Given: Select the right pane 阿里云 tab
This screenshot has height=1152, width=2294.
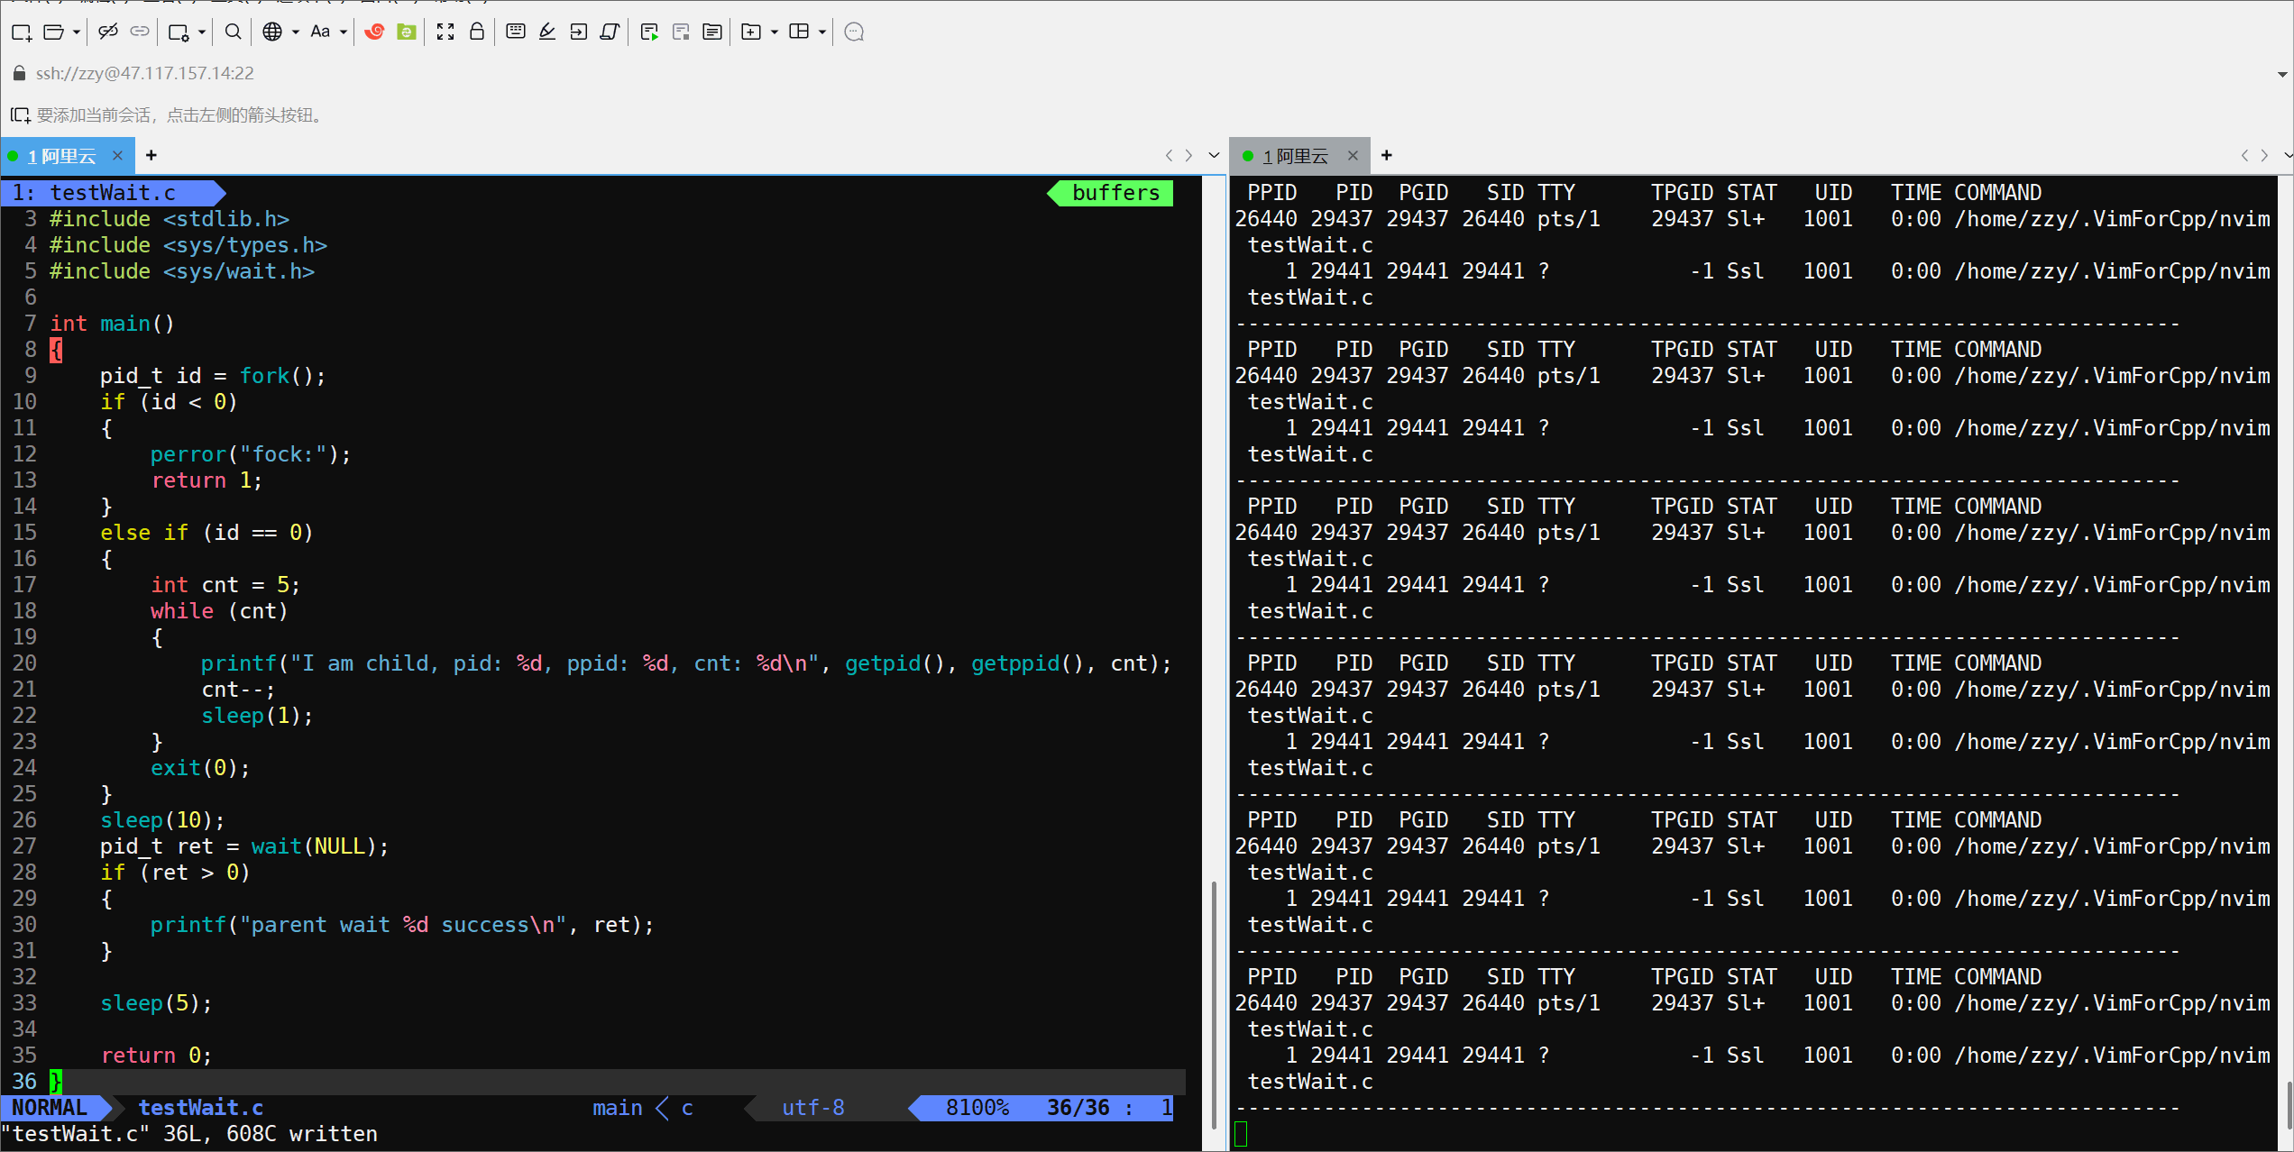Looking at the screenshot, I should click(1295, 156).
